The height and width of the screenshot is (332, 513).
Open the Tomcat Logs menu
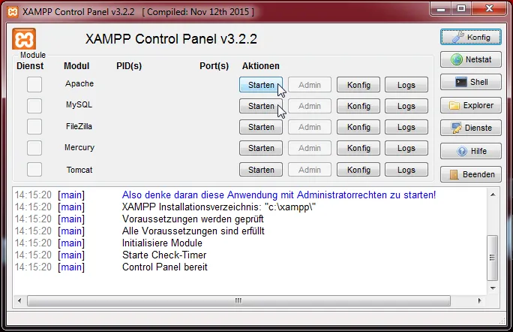coord(406,170)
